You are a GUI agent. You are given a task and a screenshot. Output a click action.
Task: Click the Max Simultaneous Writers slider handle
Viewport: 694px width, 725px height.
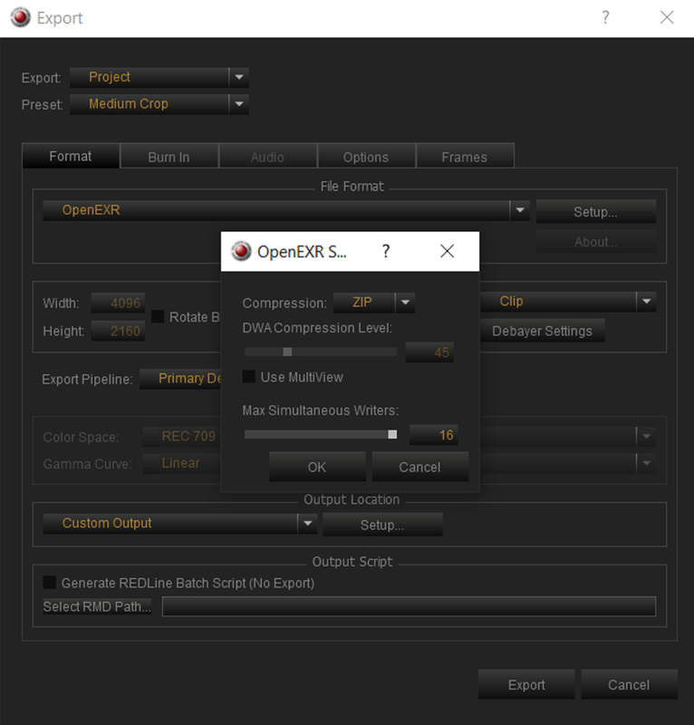[x=392, y=434]
